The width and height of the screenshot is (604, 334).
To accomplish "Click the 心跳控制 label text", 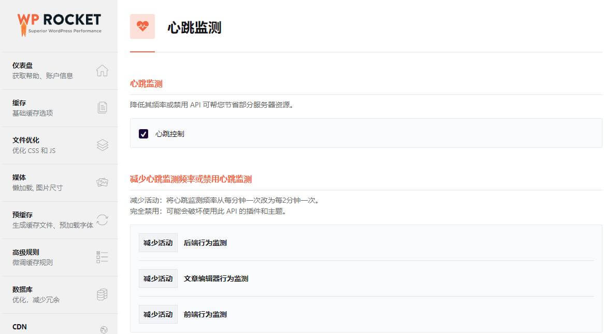I will click(x=170, y=134).
